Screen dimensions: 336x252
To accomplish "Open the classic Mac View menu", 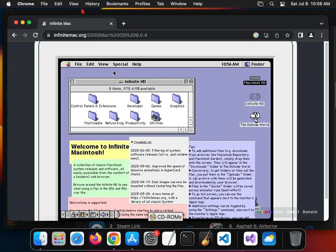I will (x=103, y=64).
